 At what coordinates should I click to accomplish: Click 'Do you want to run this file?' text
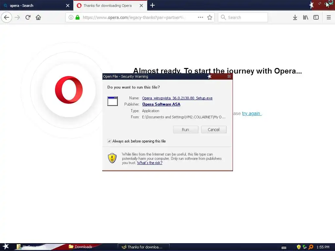[133, 87]
